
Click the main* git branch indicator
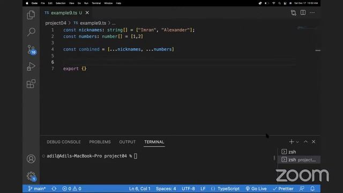point(37,189)
